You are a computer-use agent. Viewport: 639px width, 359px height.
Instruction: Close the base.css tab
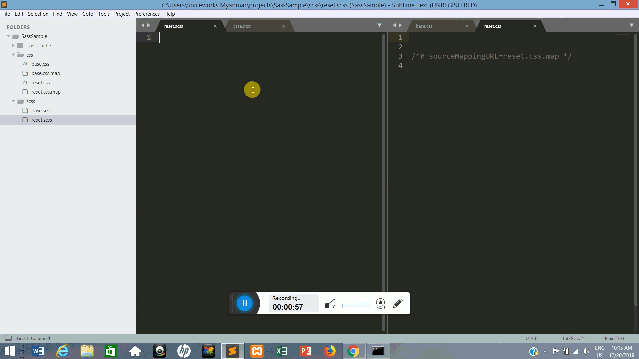467,26
